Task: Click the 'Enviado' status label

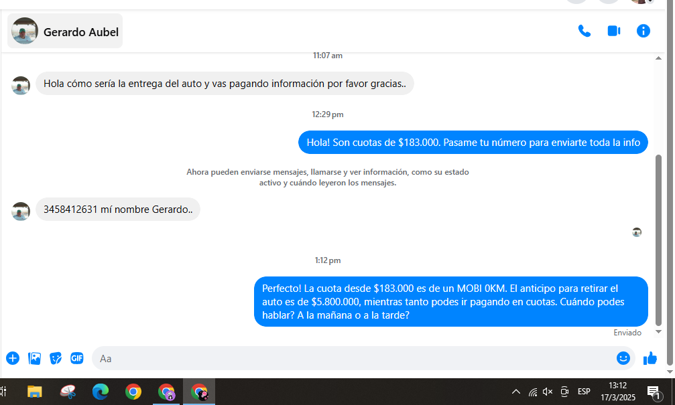Action: pos(627,333)
